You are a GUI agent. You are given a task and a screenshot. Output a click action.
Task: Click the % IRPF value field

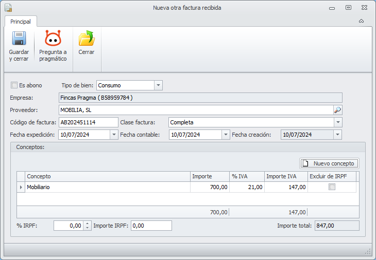tap(69, 226)
